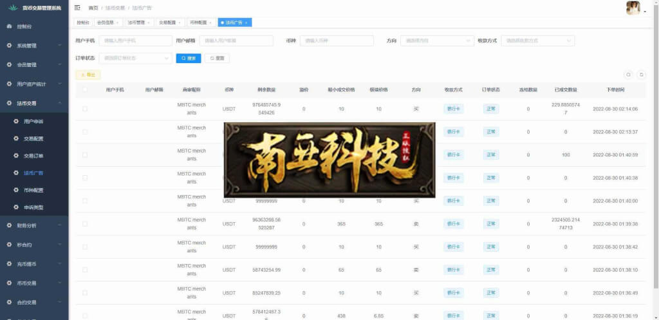This screenshot has width=659, height=320.
Task: Expand the 秒合约 sidebar menu chevron
Action: click(x=60, y=245)
